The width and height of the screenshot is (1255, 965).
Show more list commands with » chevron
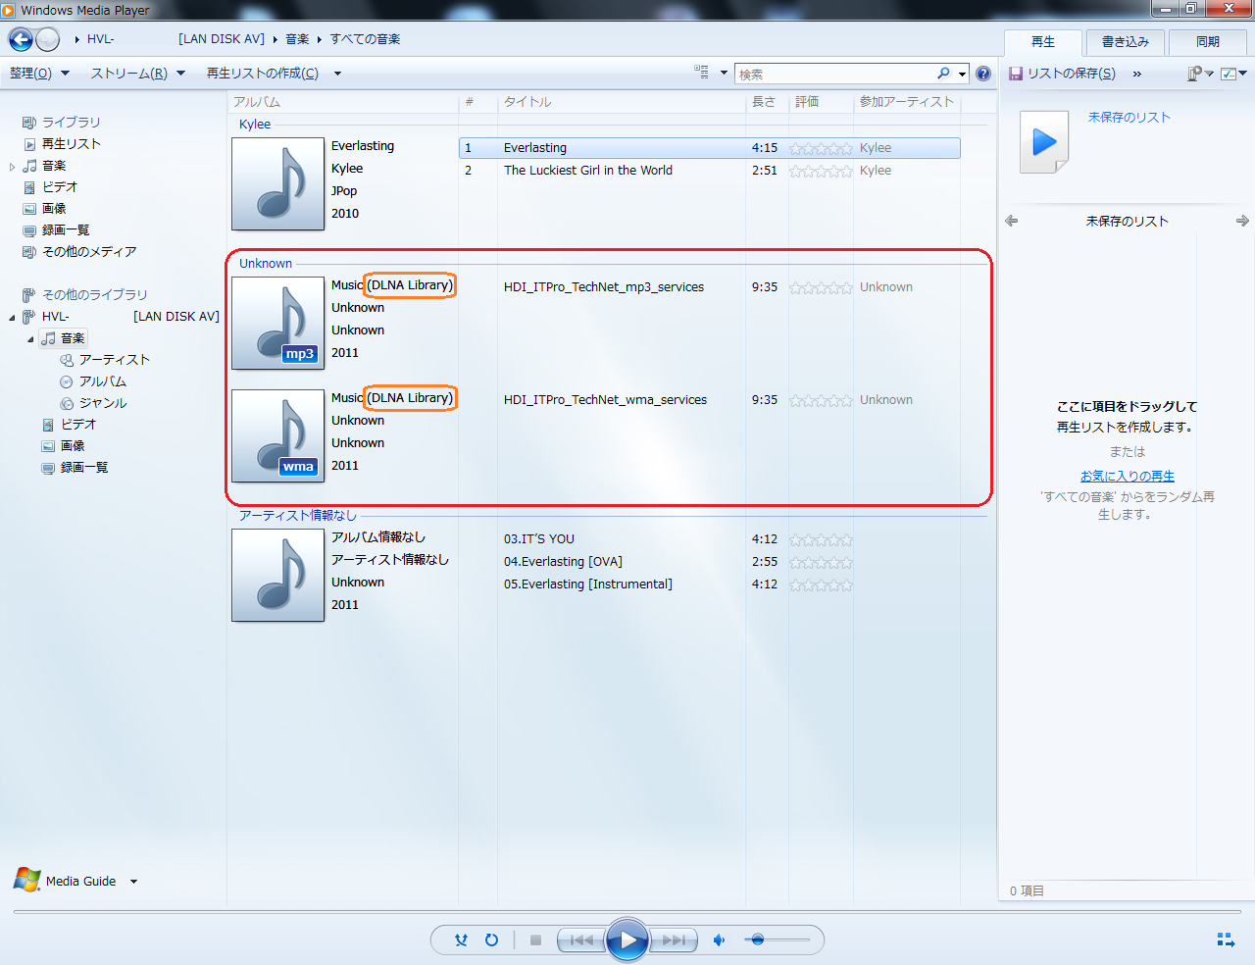(1136, 74)
